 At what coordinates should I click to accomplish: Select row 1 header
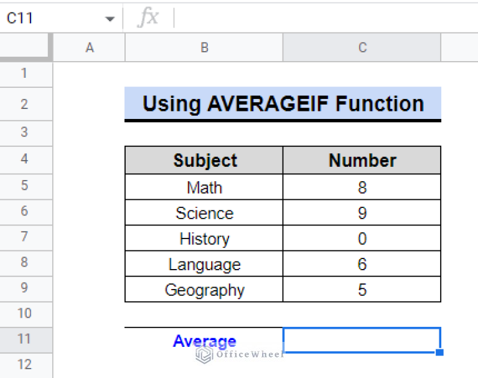pyautogui.click(x=25, y=73)
